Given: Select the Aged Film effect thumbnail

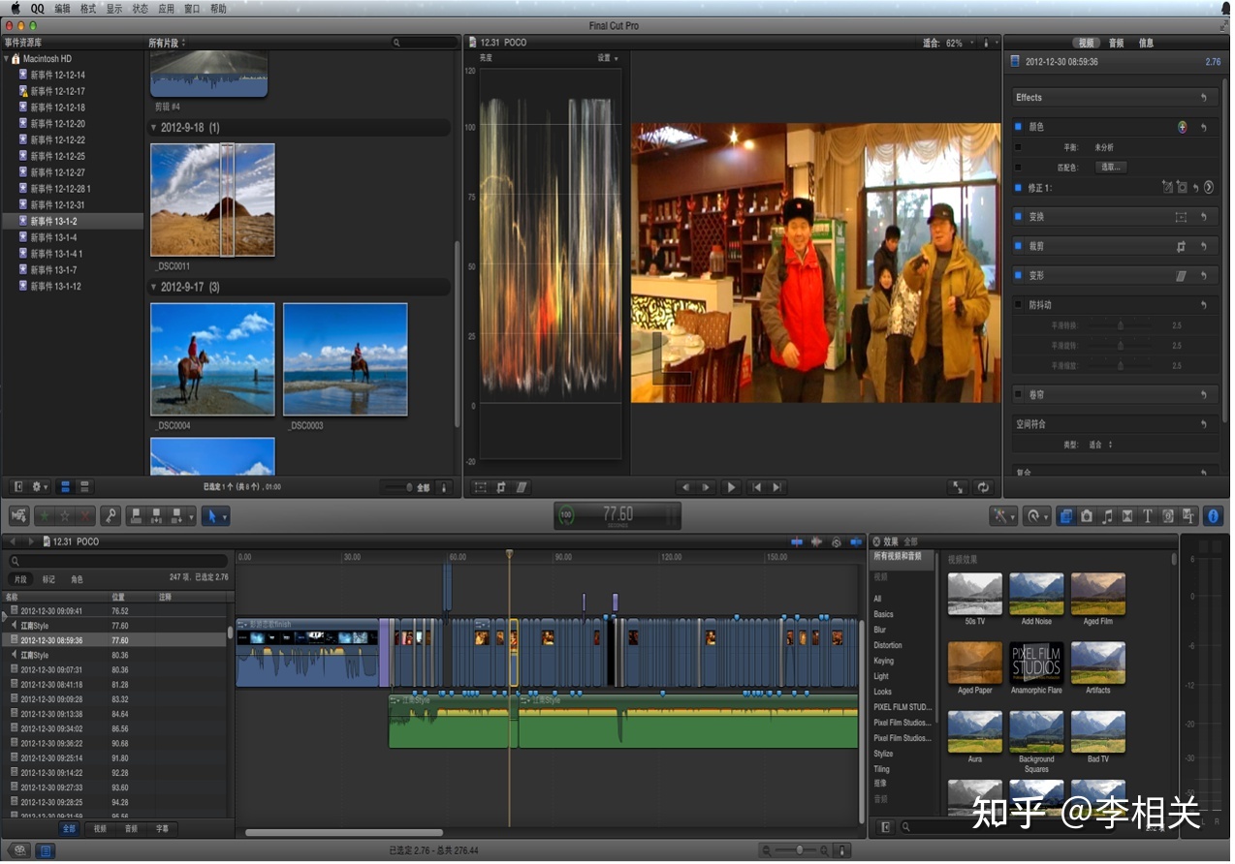Looking at the screenshot, I should (x=1098, y=594).
